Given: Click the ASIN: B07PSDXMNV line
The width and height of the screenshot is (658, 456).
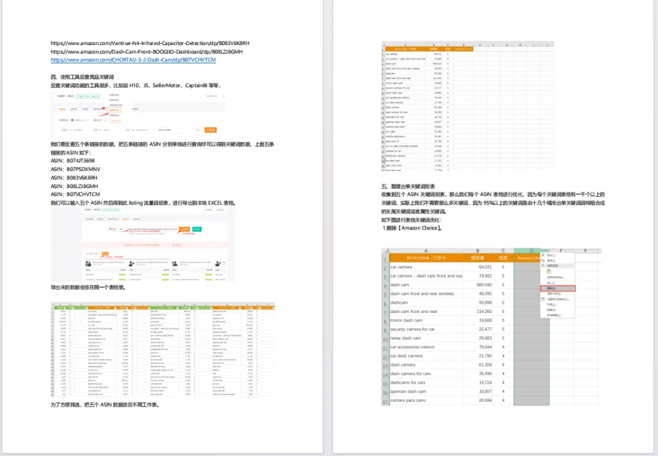Looking at the screenshot, I should click(76, 169).
